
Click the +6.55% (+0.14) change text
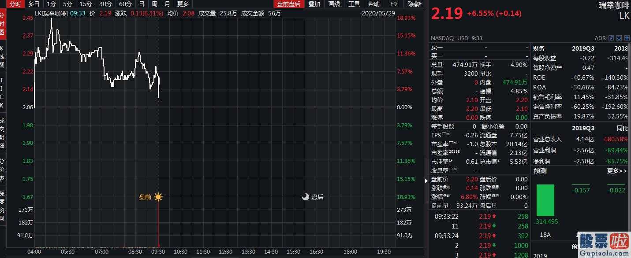(x=494, y=14)
